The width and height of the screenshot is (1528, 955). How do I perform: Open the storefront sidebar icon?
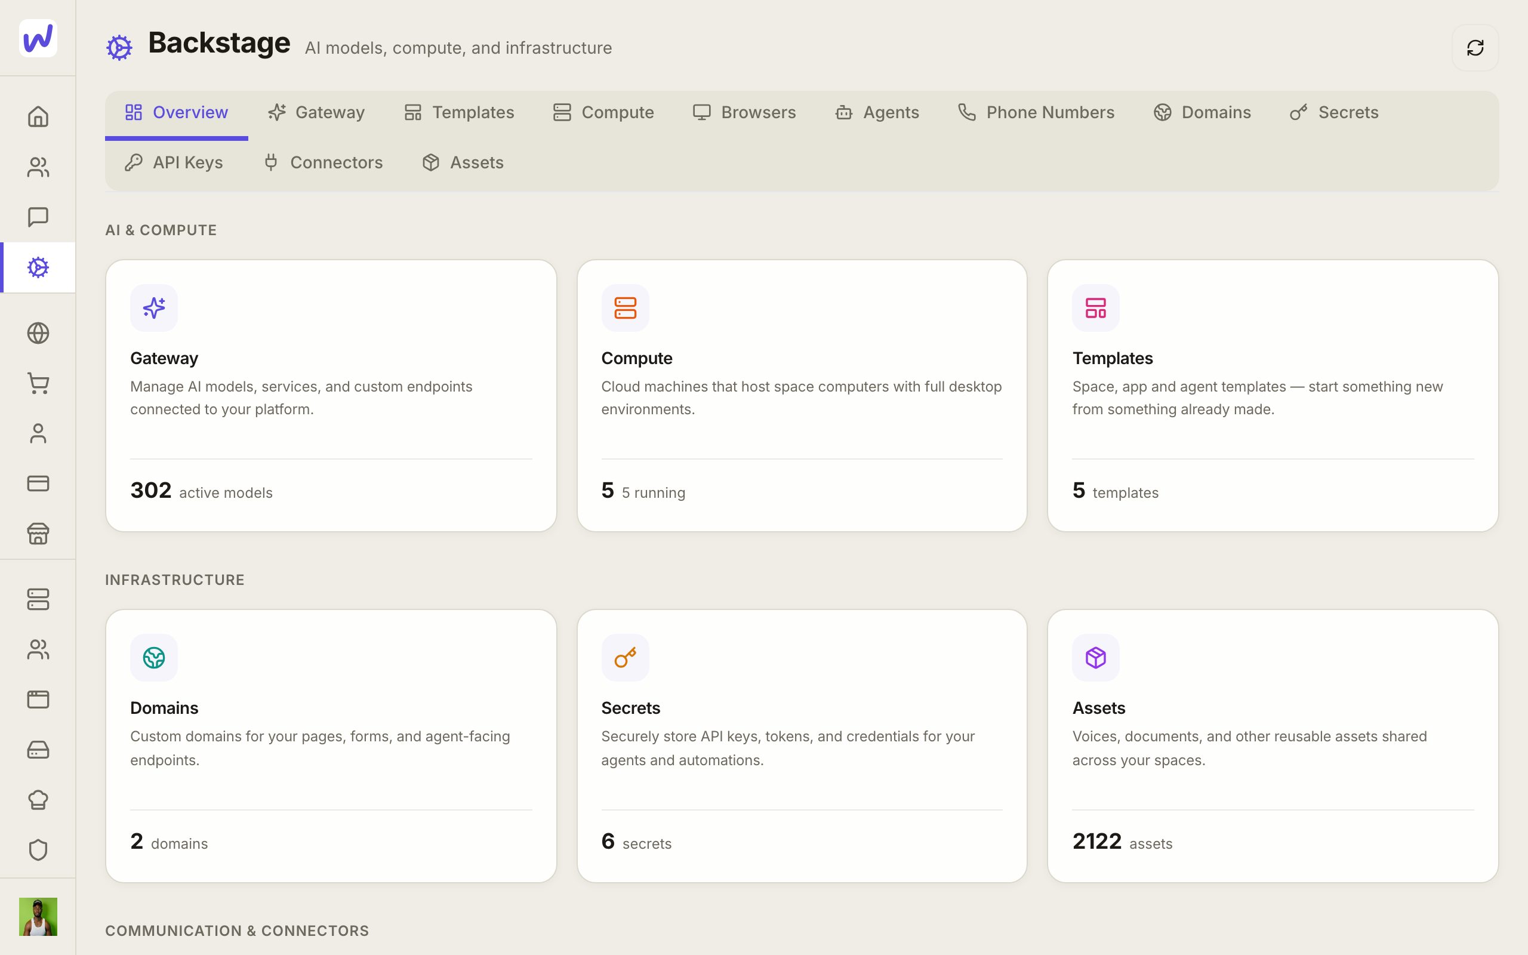click(38, 534)
